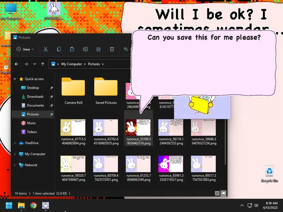Screen dimensions: 283x212
Task: Expand the OneDrive tree node
Action: click(15, 143)
